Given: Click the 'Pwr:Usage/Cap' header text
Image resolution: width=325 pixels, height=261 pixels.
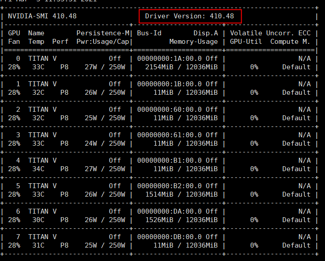Looking at the screenshot, I should pos(103,42).
